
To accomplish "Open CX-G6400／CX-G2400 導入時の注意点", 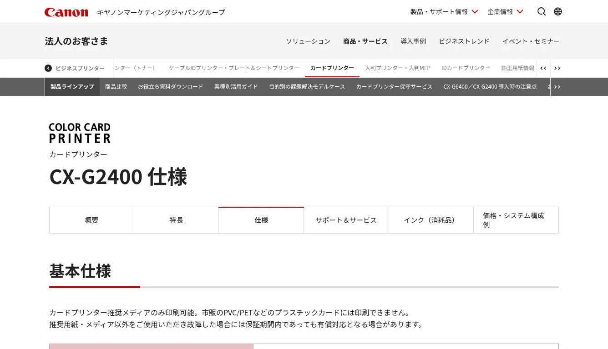I will point(490,87).
